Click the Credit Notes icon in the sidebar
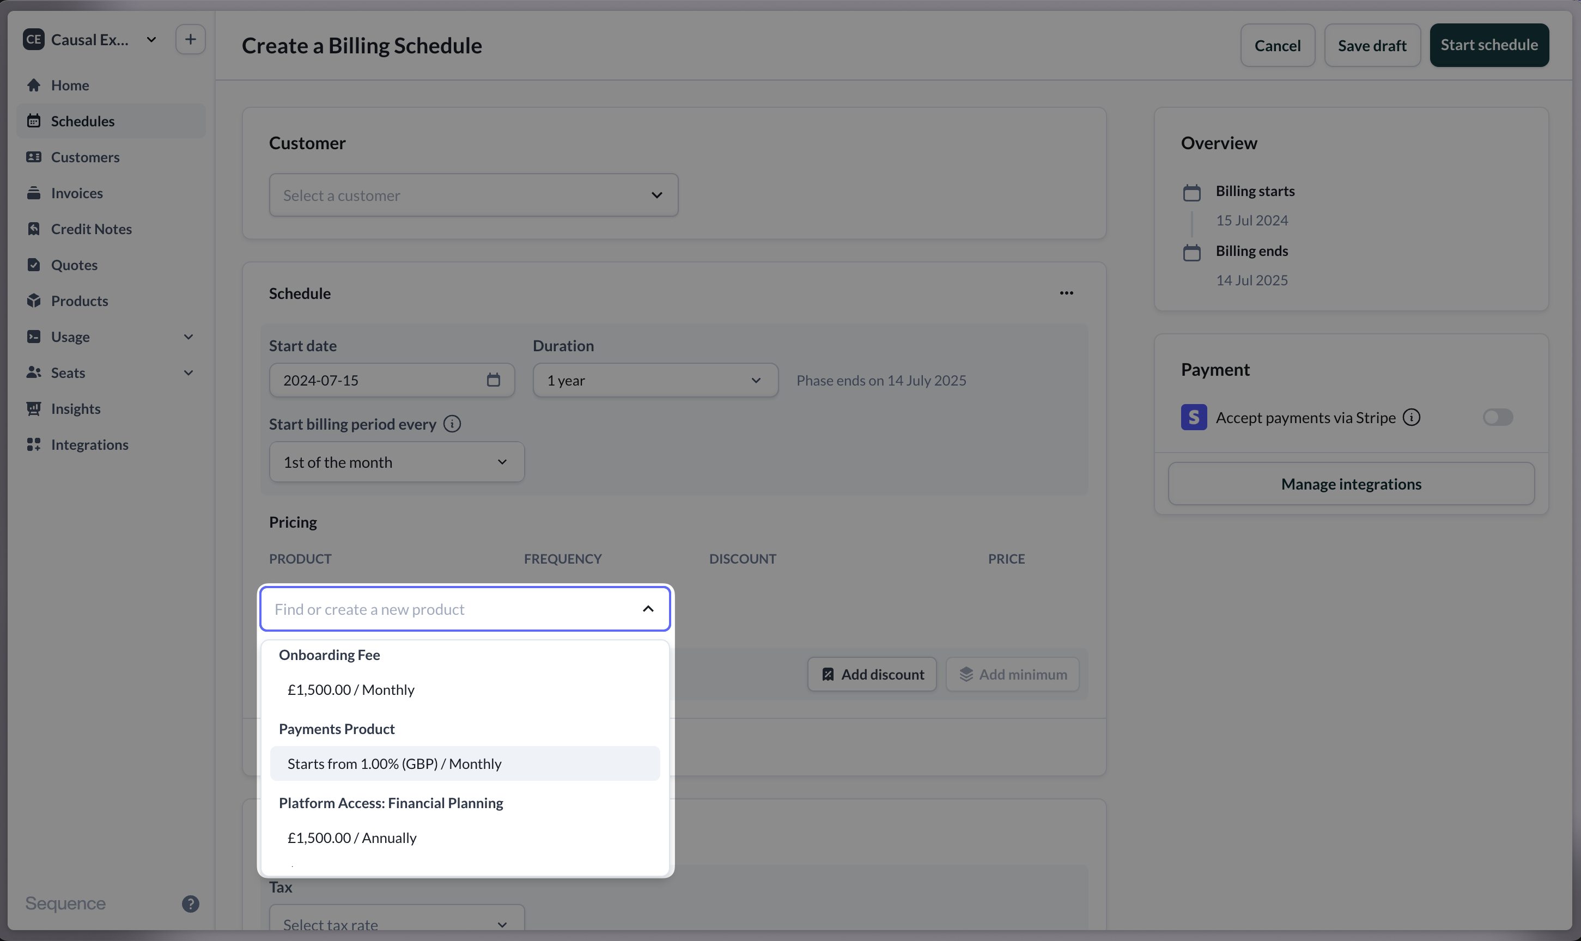This screenshot has width=1581, height=941. (x=34, y=229)
